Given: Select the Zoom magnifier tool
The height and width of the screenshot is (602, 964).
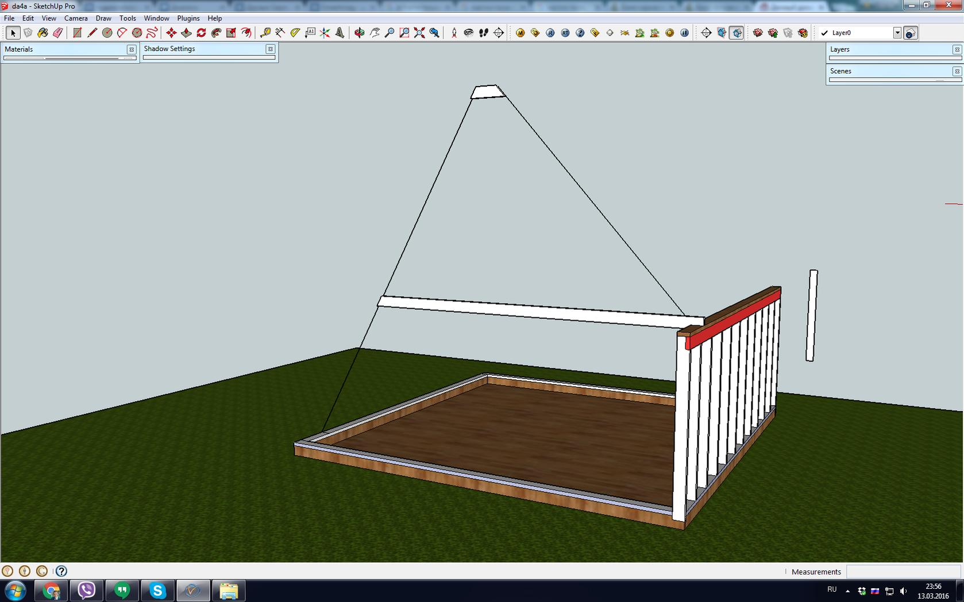Looking at the screenshot, I should (390, 33).
